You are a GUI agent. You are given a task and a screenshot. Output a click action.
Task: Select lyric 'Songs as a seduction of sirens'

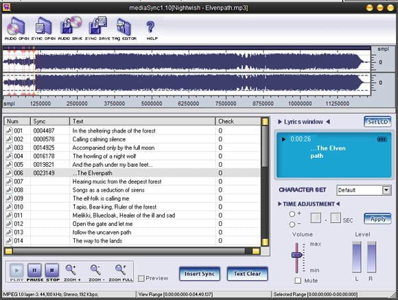[108, 190]
